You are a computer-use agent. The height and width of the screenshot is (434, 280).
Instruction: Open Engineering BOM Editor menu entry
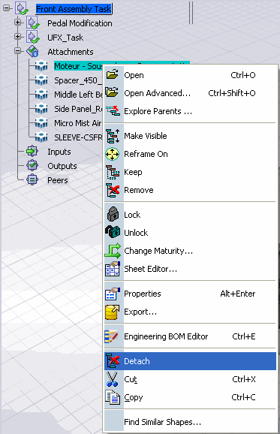tap(191, 336)
